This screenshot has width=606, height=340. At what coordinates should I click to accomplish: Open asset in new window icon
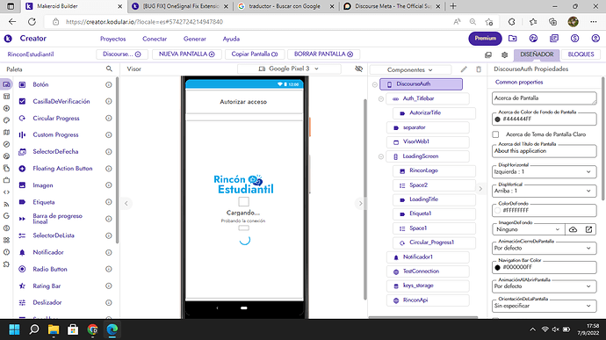(x=588, y=229)
